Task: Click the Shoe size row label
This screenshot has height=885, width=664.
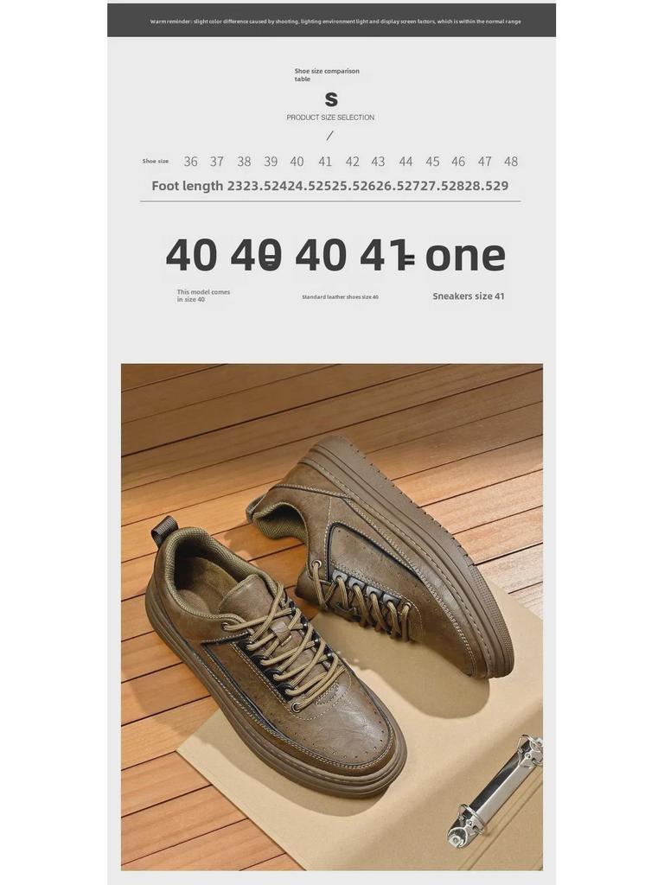Action: (x=156, y=162)
